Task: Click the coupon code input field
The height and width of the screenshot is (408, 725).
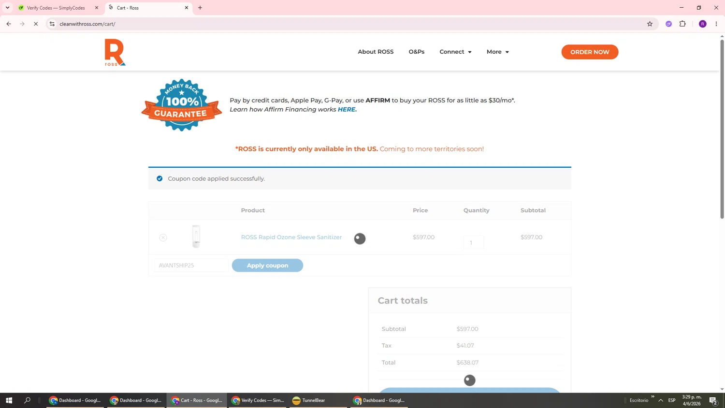Action: coord(191,265)
